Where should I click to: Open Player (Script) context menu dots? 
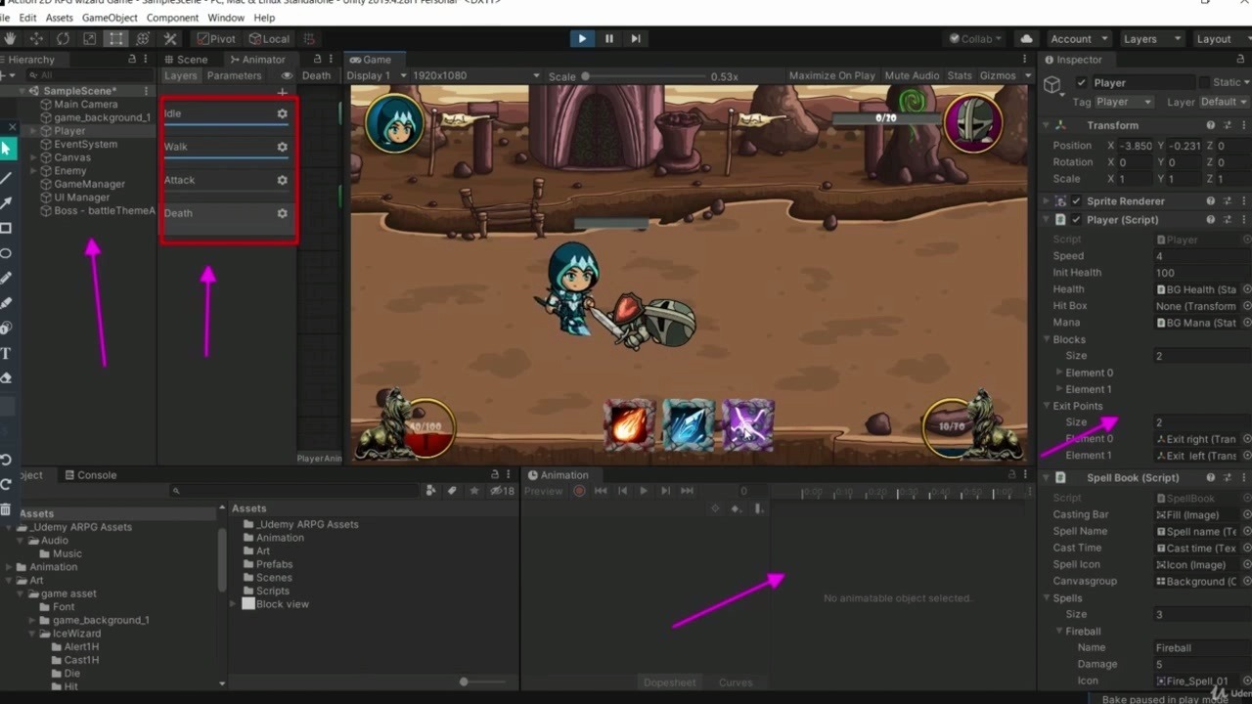[x=1245, y=220]
